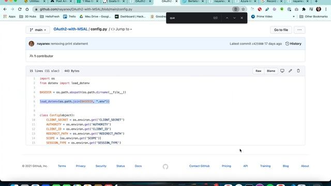Viewport: 331px width, 186px height.
Task: Open the footer Pricing link
Action: point(227,166)
